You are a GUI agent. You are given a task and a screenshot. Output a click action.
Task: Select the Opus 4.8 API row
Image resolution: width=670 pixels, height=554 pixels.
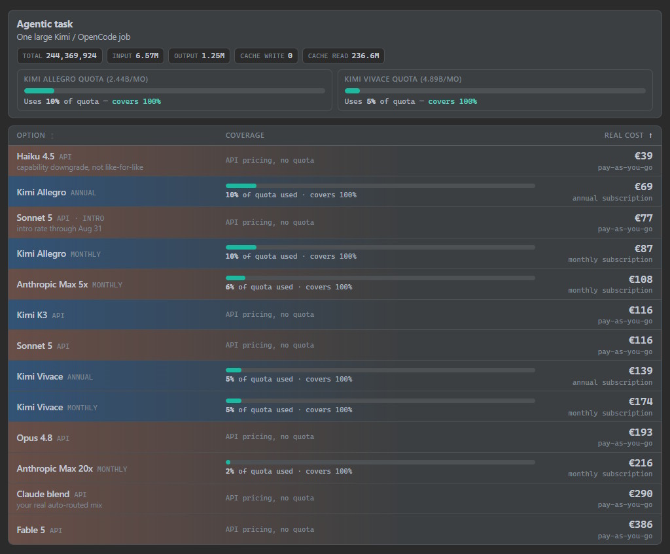point(334,437)
